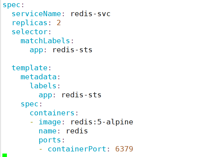This screenshot has width=197, height=157.
Task: Select the 'replicas' key
Action: click(29, 23)
